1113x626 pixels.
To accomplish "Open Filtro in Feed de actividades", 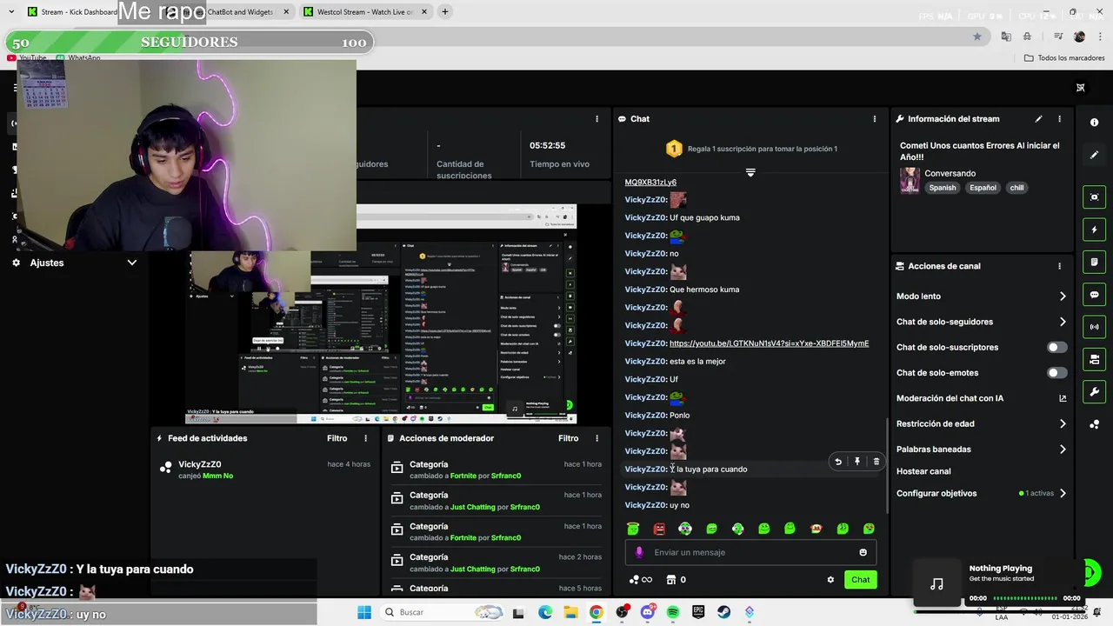I will 337,438.
